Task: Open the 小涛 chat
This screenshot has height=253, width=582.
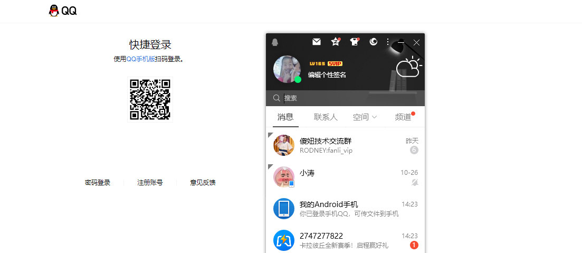Action: pyautogui.click(x=345, y=177)
